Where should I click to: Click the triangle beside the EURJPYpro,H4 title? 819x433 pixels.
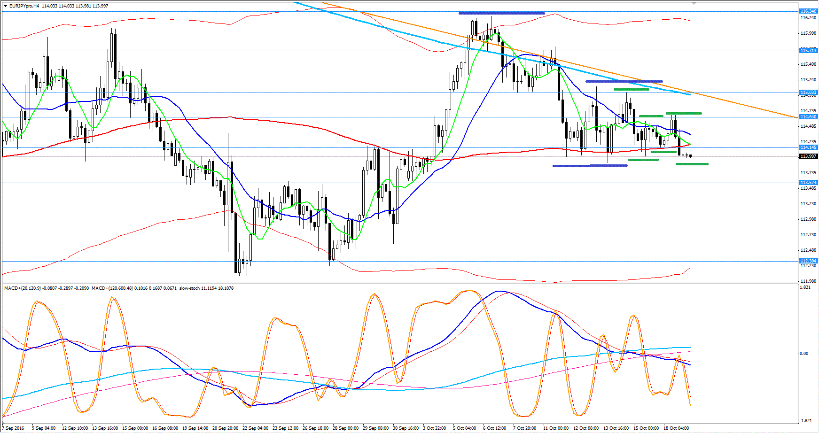coord(5,6)
